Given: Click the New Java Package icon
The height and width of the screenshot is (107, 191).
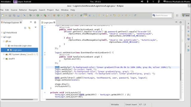Looking at the screenshot, I should (x=54, y=15).
